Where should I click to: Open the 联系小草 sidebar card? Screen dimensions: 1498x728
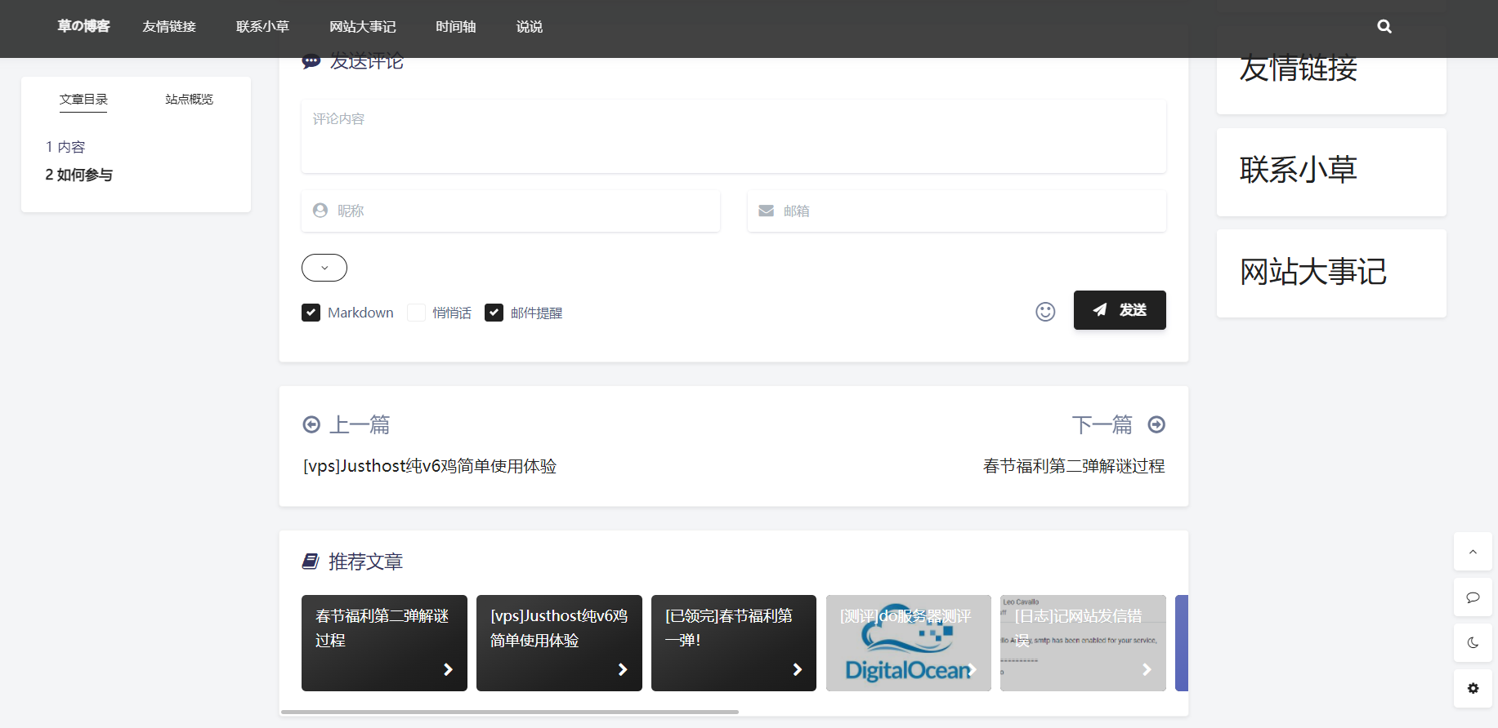pyautogui.click(x=1331, y=172)
